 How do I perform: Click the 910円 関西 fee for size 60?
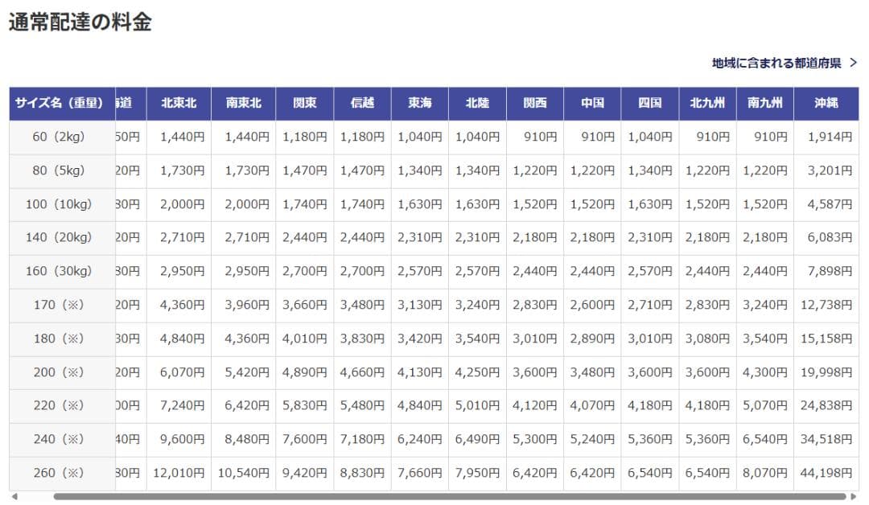[534, 137]
